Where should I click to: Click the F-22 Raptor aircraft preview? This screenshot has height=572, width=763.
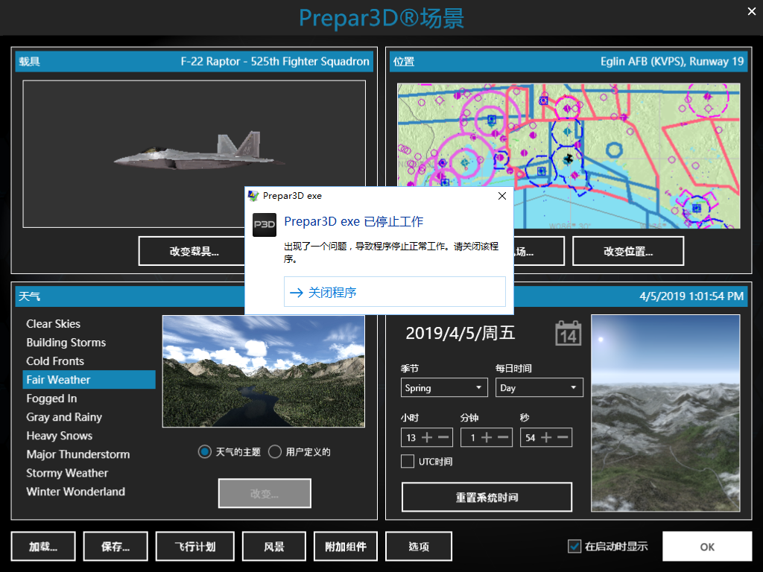(x=194, y=153)
